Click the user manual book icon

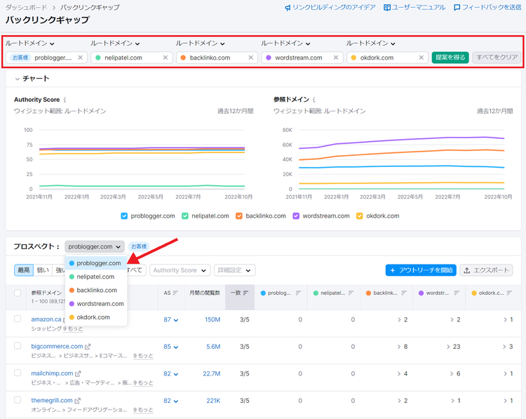pyautogui.click(x=386, y=8)
